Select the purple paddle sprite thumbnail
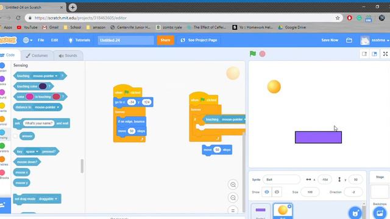Screen dimensions: 390x219 260,211
